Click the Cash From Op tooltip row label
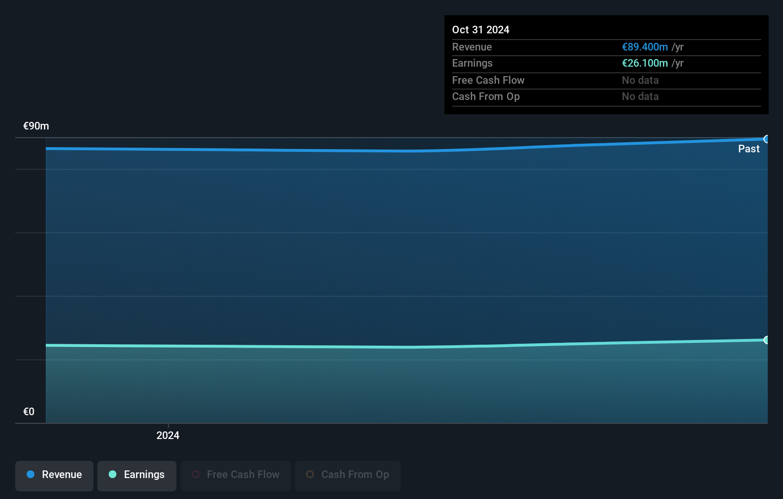Screen dimensions: 783x499 tap(486, 97)
